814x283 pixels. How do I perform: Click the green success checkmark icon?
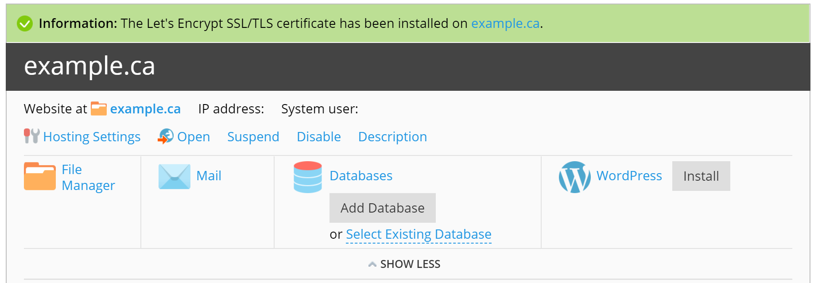click(25, 23)
